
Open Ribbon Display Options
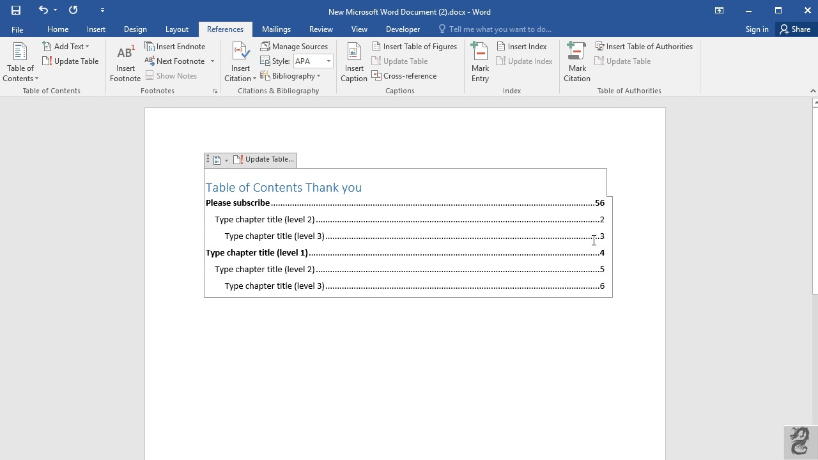(719, 10)
